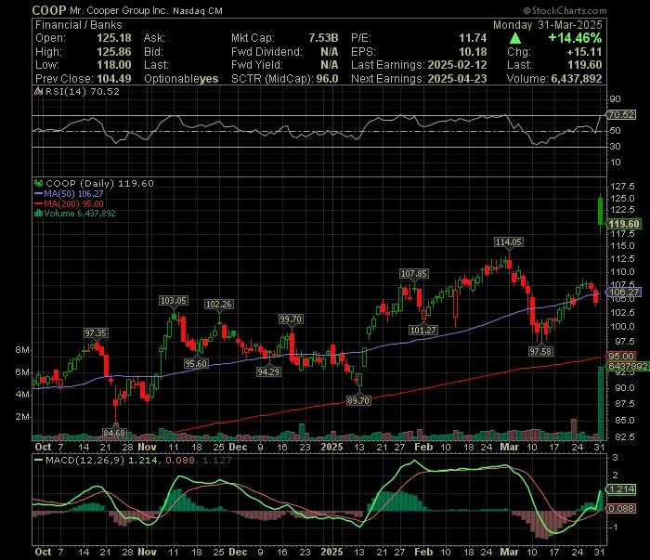Viewport: 650px width, 560px height.
Task: Click the 0.088 MACD signal axis tag
Action: pos(621,509)
